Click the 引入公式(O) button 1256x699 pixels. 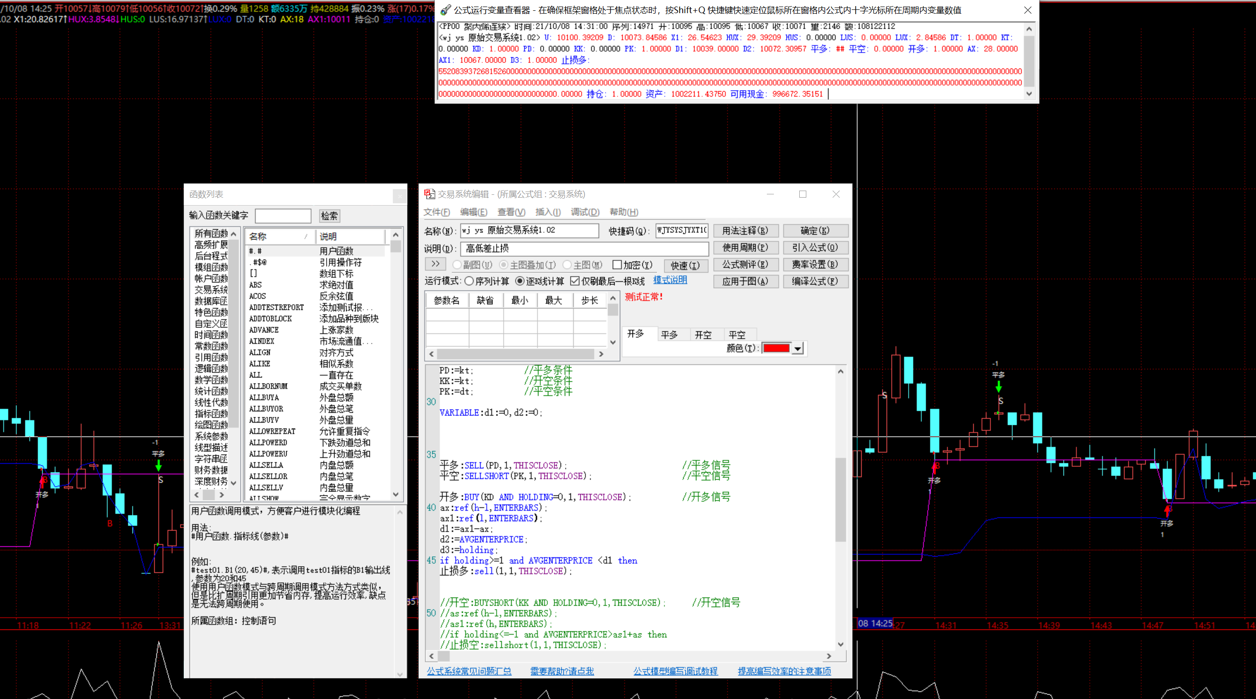[815, 247]
